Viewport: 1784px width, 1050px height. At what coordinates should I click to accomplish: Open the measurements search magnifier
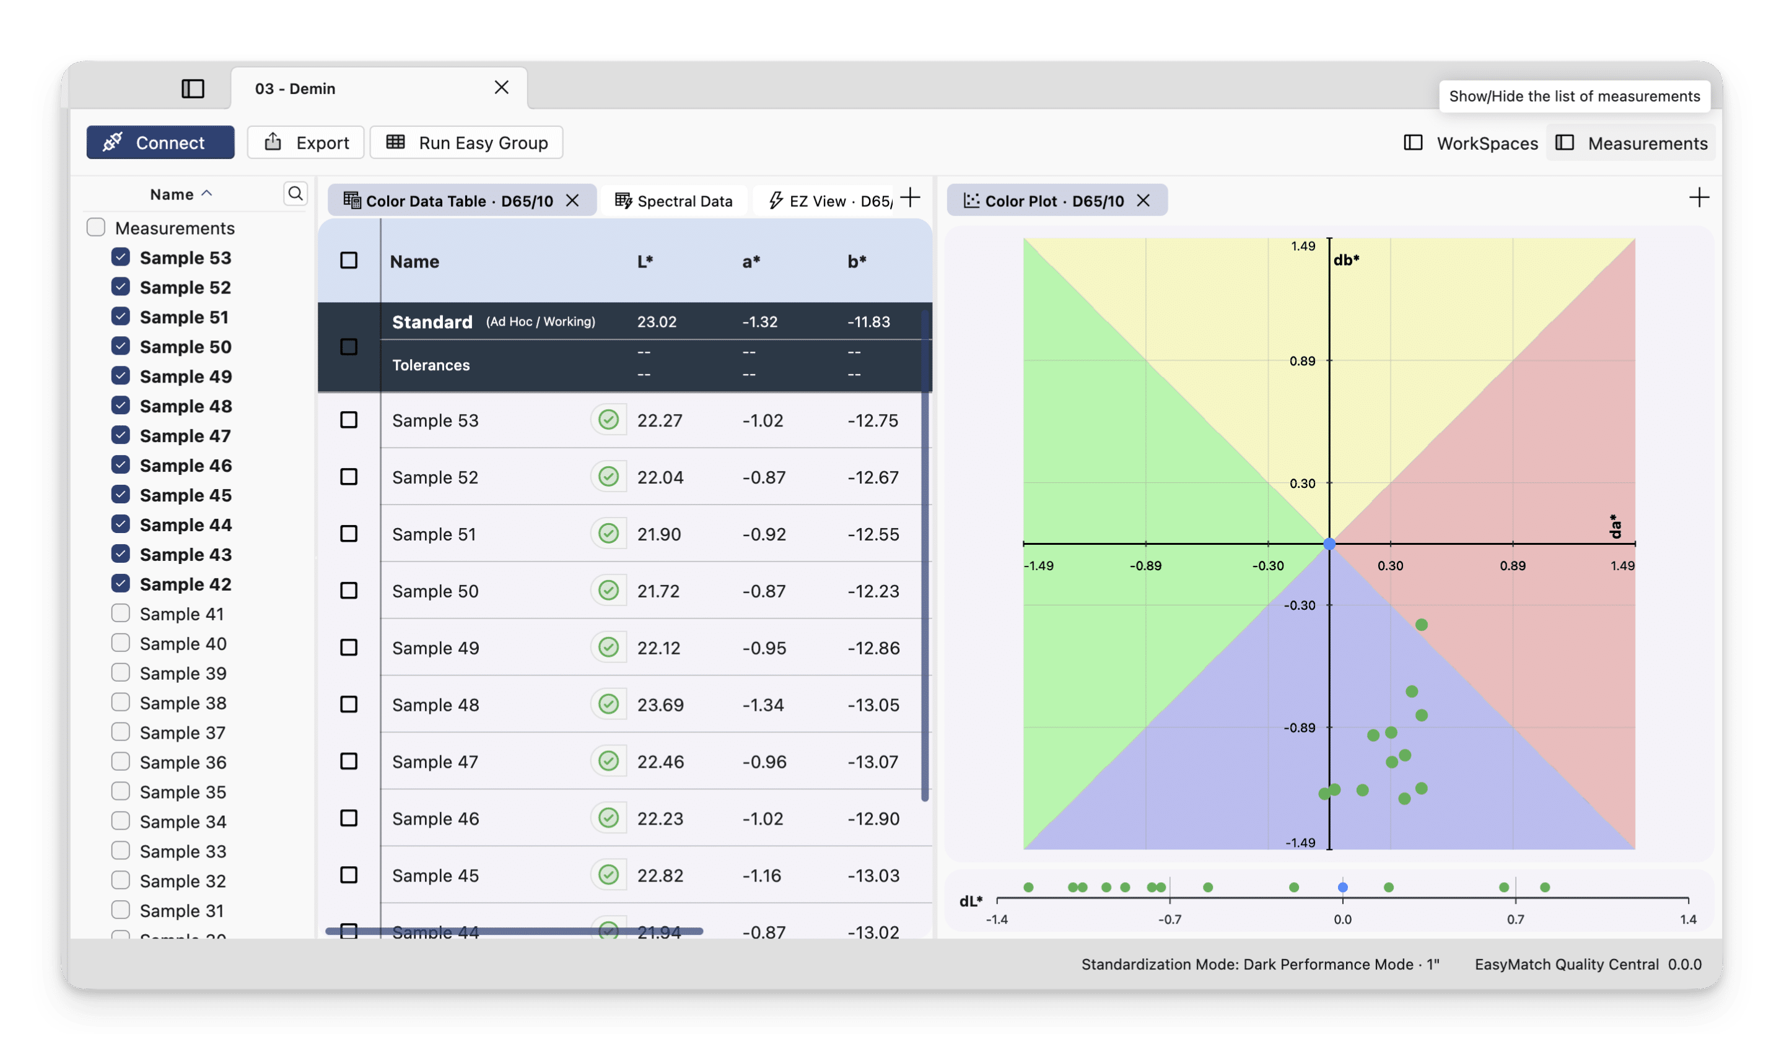tap(295, 193)
